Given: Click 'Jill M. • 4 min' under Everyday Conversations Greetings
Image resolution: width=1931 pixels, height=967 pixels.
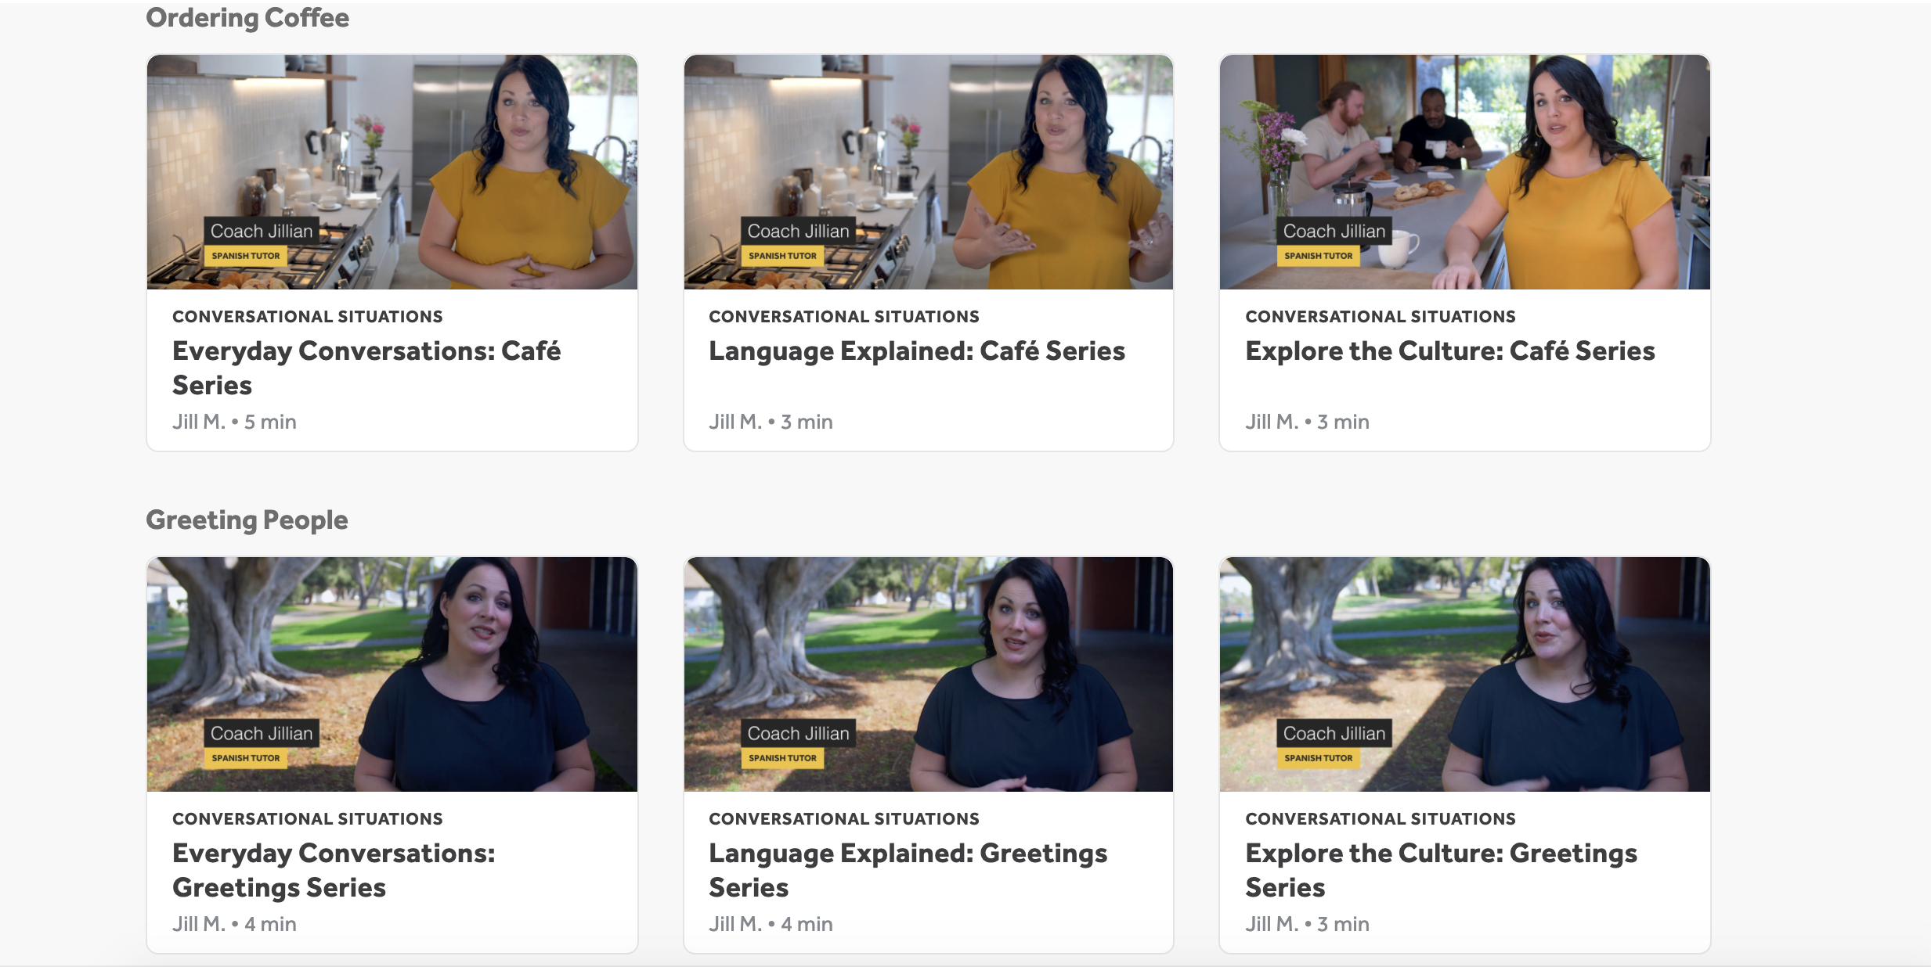Looking at the screenshot, I should tap(234, 924).
